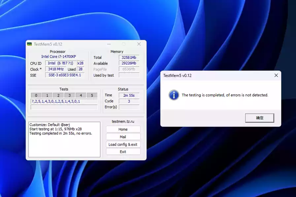
Task: Open the Home button link
Action: pyautogui.click(x=123, y=129)
